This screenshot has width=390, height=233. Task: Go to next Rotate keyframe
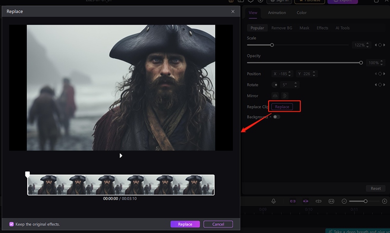[384, 85]
